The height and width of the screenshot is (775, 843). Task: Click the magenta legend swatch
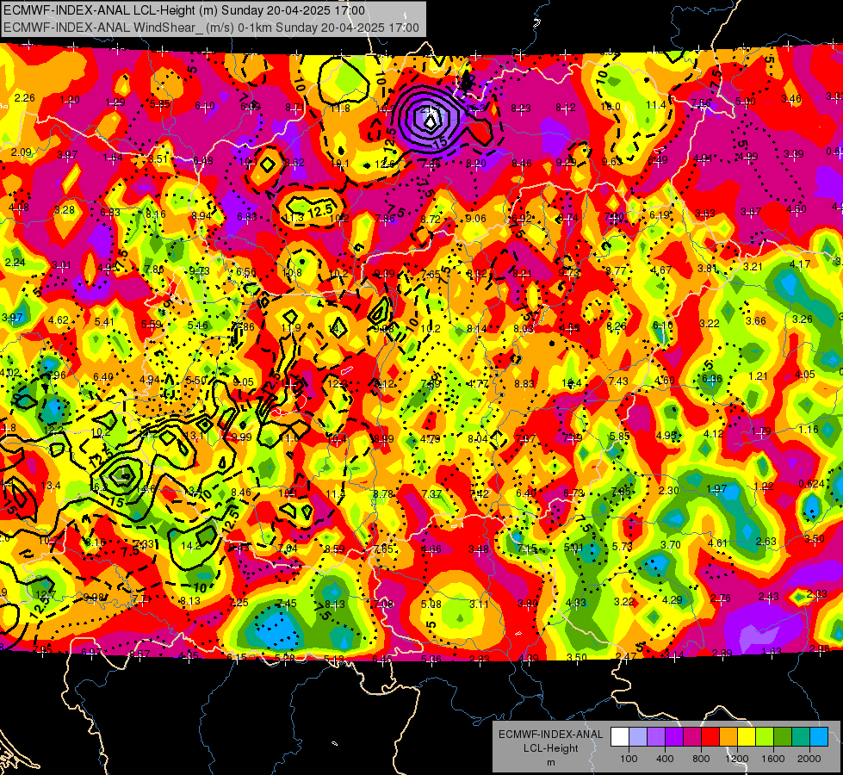(x=692, y=736)
